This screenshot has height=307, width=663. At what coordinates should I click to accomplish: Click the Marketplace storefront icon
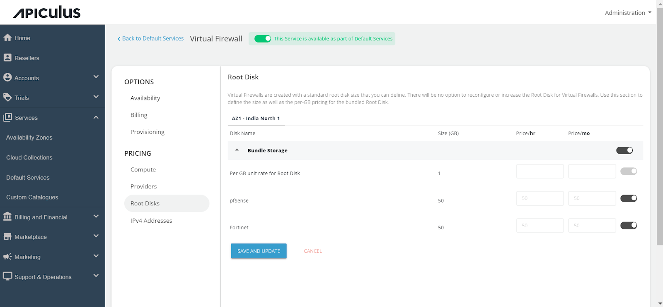(x=7, y=236)
